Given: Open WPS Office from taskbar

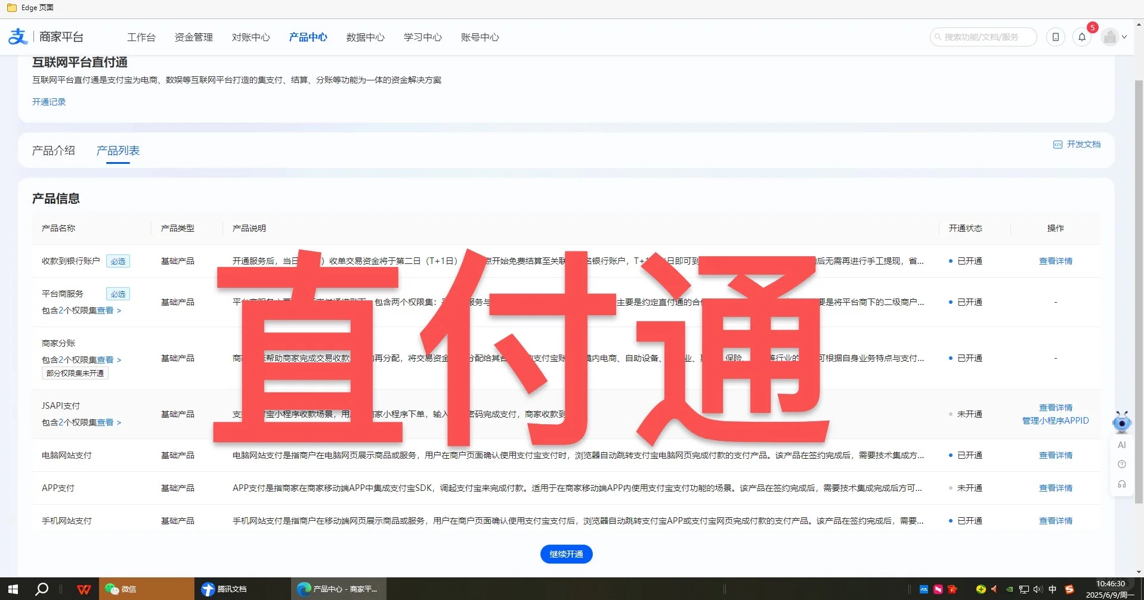Looking at the screenshot, I should (84, 589).
